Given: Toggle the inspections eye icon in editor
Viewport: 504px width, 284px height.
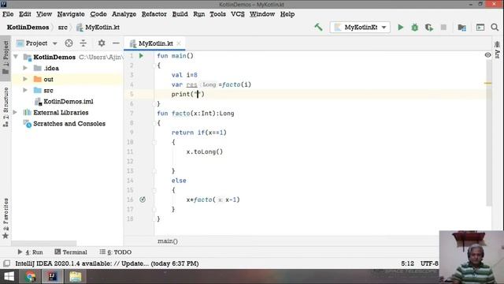Looking at the screenshot, I should 487,55.
